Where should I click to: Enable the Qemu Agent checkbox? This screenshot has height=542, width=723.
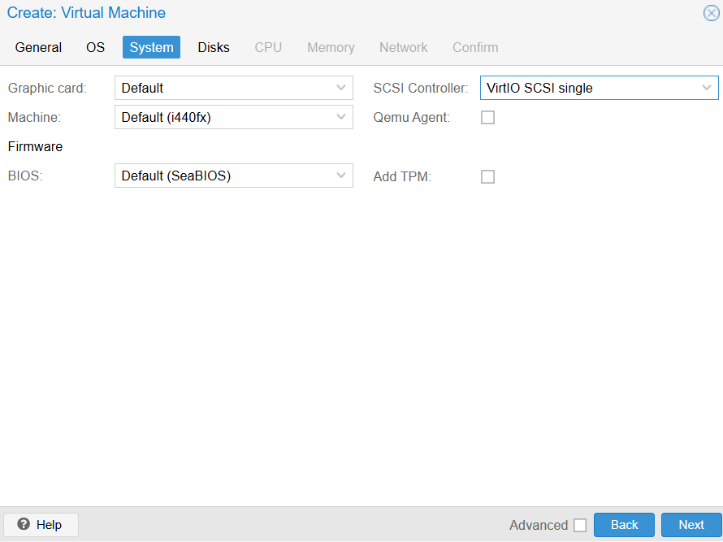pos(487,117)
